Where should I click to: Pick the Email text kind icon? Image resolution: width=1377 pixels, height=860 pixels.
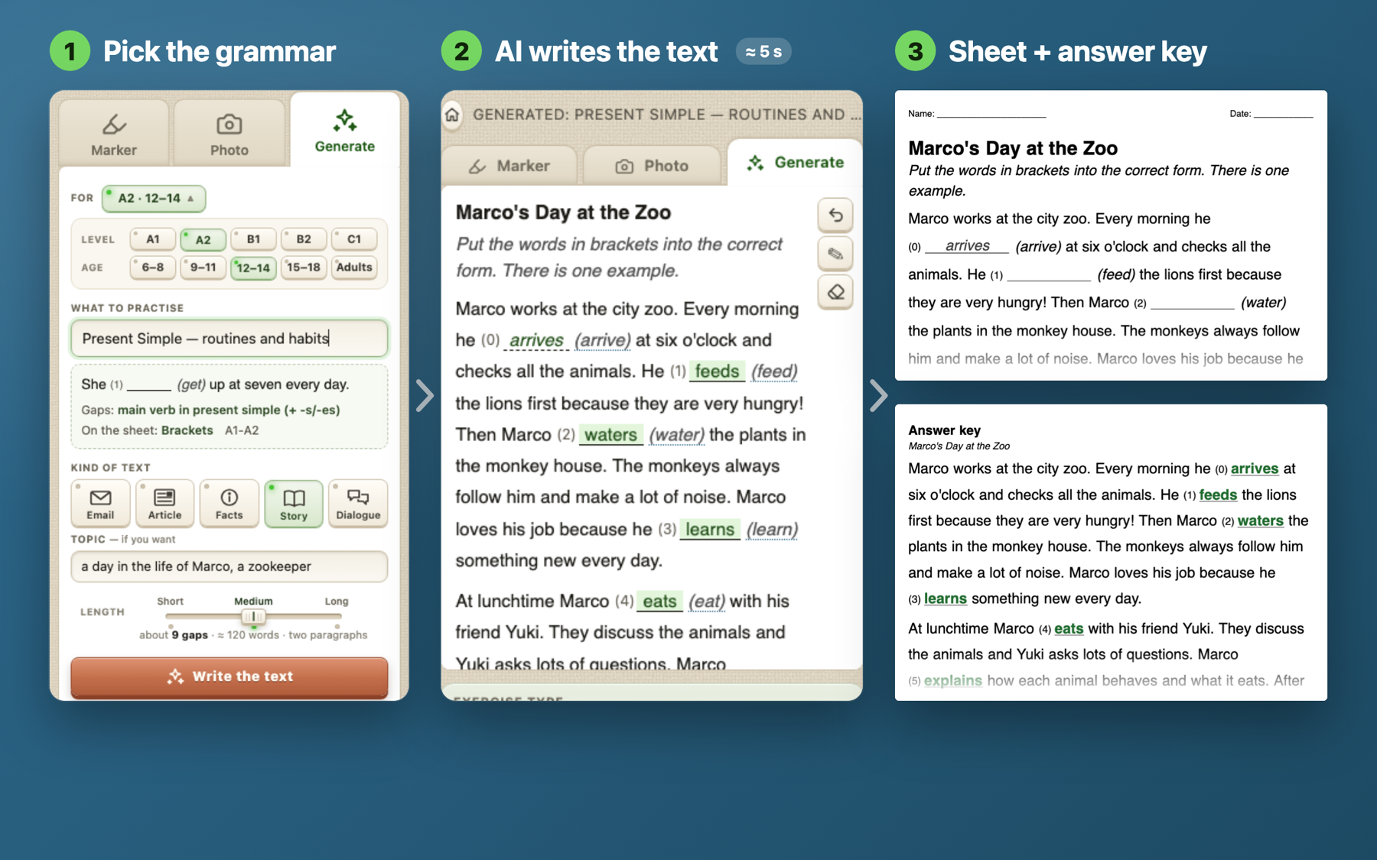pos(100,503)
